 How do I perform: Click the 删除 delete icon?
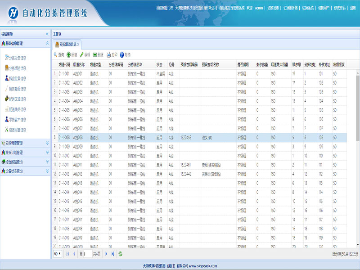(95, 54)
